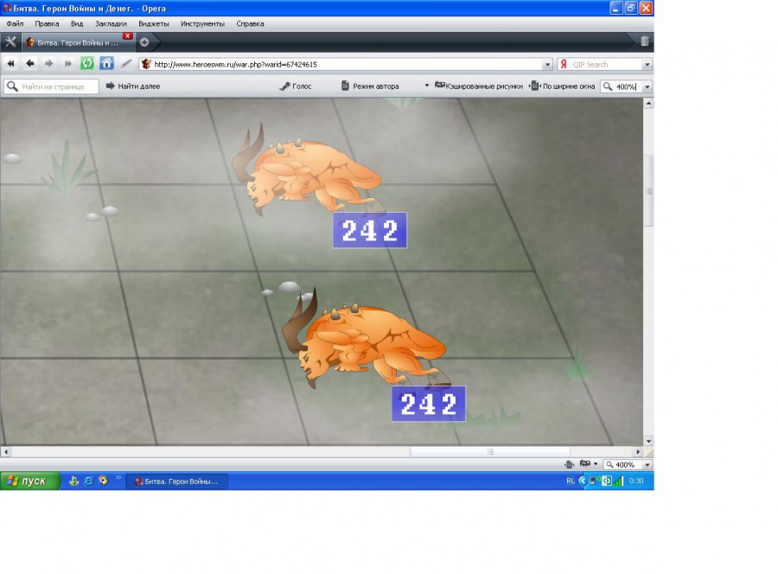
Task: Click vertical scrollbar down arrow
Action: coord(648,441)
